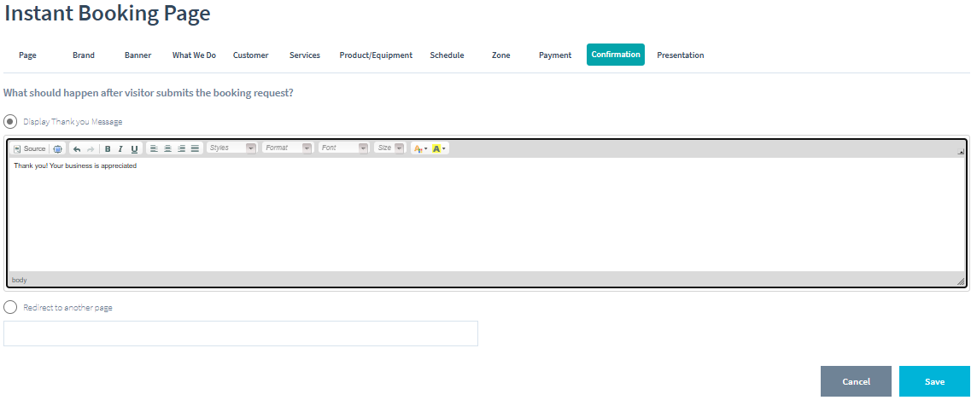
Task: Align text left in the editor
Action: tap(154, 148)
